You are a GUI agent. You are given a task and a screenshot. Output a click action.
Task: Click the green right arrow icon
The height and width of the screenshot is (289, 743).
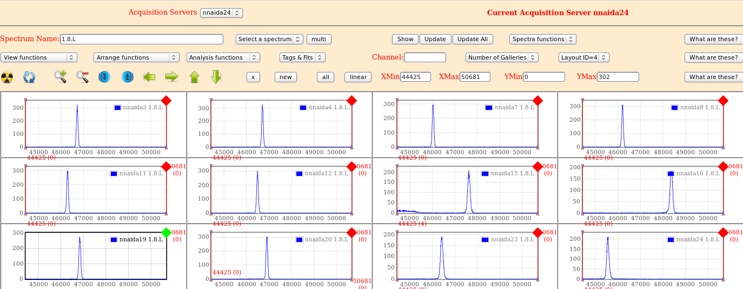pos(172,77)
